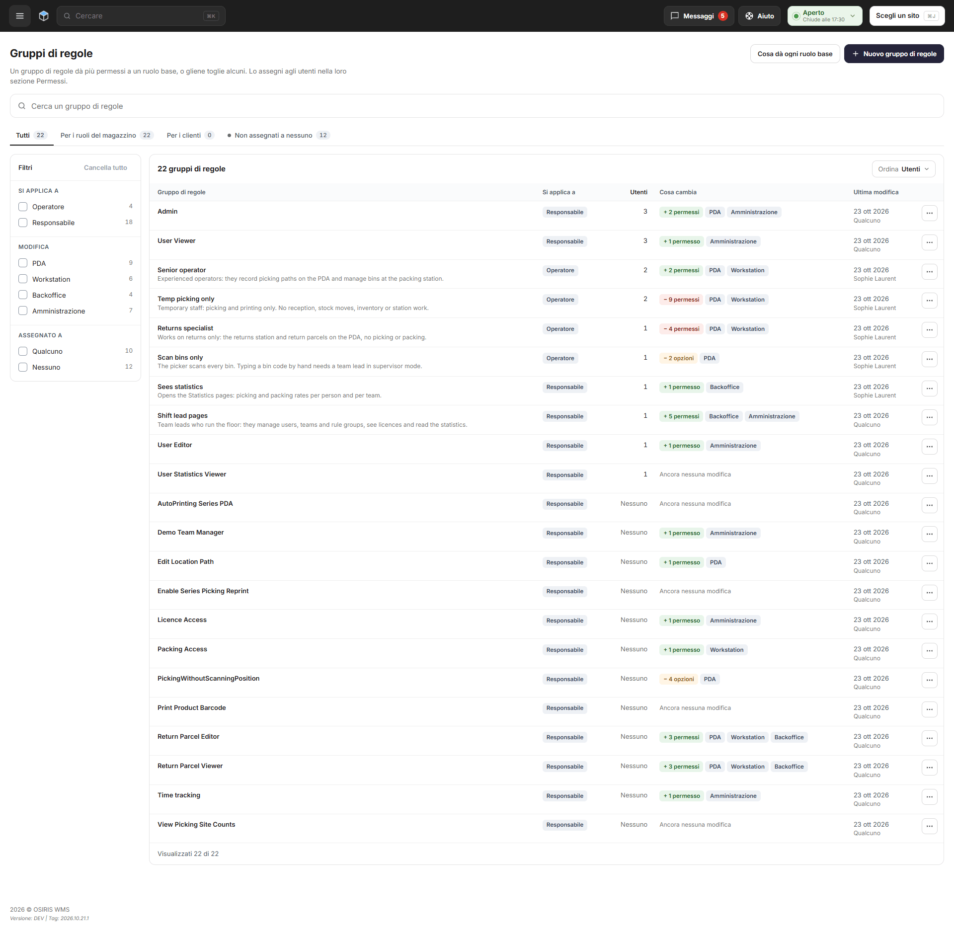954x935 pixels.
Task: Open the Aperto status dropdown
Action: (825, 16)
